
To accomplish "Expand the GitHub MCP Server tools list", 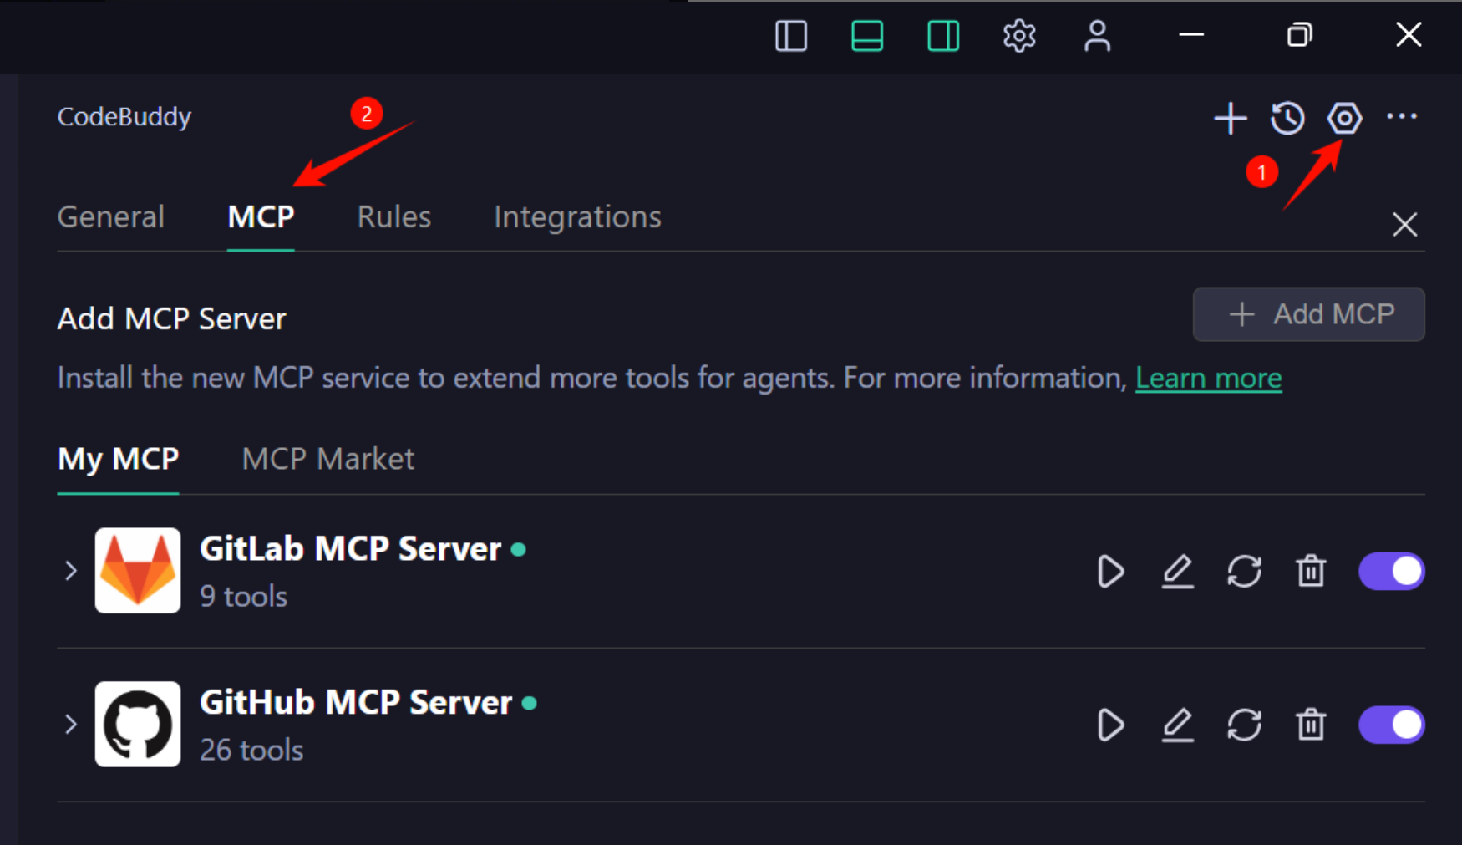I will click(71, 724).
